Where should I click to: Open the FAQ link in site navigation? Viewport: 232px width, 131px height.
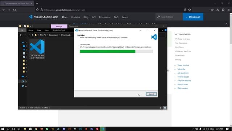pyautogui.click(x=116, y=17)
